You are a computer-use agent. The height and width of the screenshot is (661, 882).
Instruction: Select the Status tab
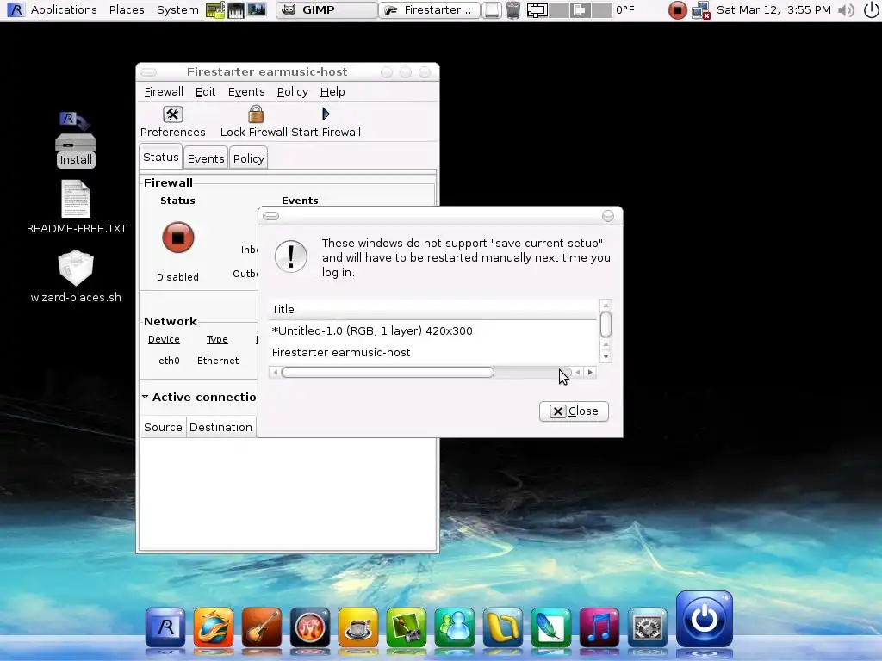point(161,157)
